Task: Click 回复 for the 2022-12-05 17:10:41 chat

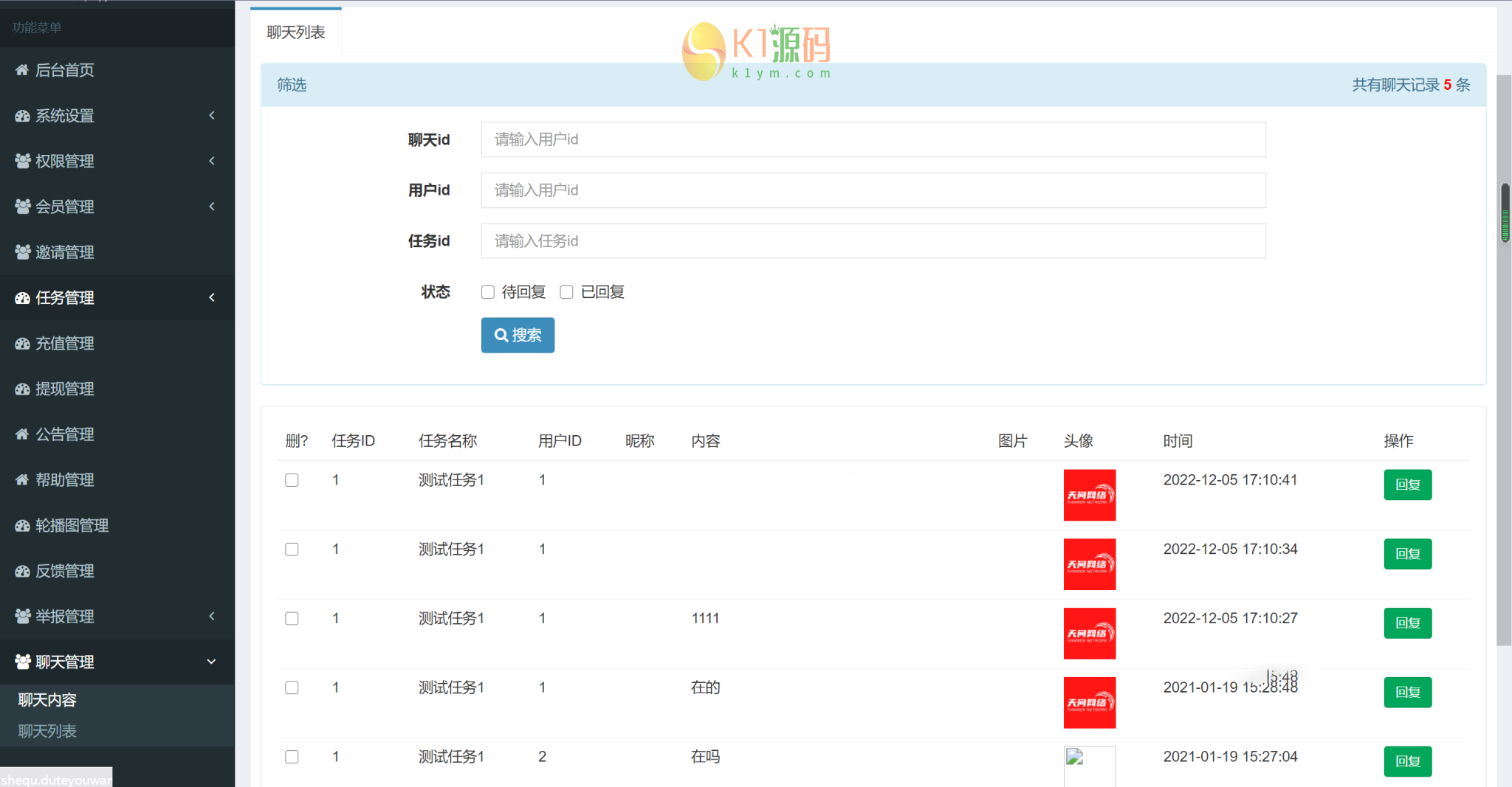Action: click(1407, 485)
